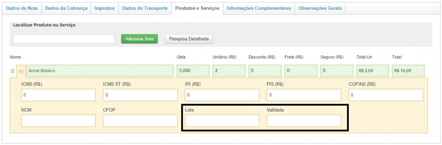The width and height of the screenshot is (442, 145).
Task: Delete the Arroz Branco item with trash icon
Action: coord(13,71)
